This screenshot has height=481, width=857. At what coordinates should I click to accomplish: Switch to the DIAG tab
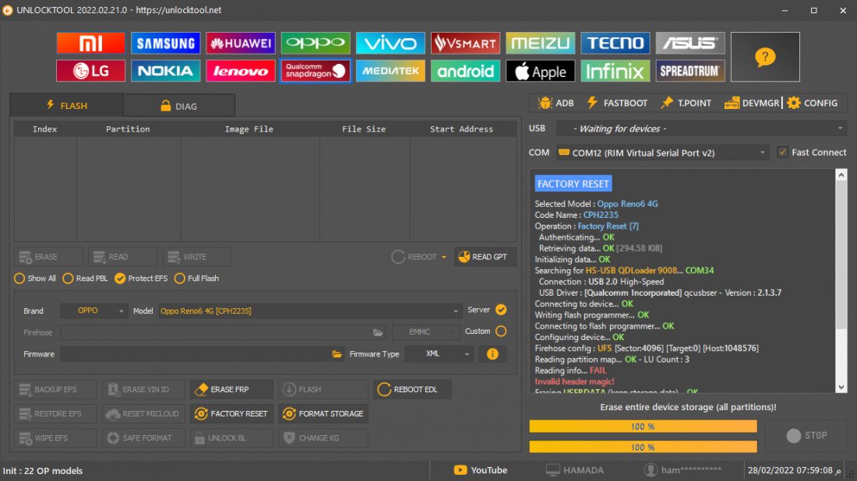click(179, 106)
